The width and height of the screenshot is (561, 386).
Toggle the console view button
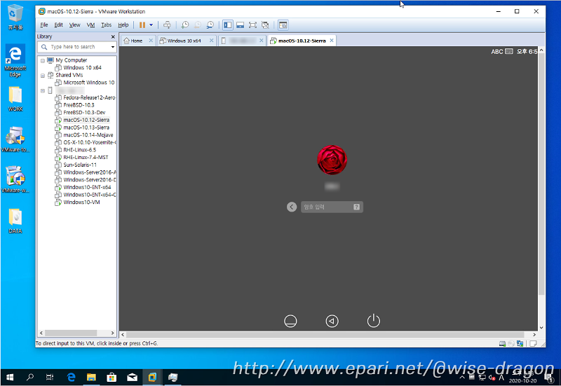[x=283, y=25]
